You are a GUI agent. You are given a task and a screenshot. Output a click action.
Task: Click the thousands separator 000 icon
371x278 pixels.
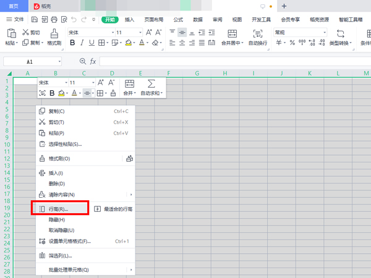pos(302,43)
